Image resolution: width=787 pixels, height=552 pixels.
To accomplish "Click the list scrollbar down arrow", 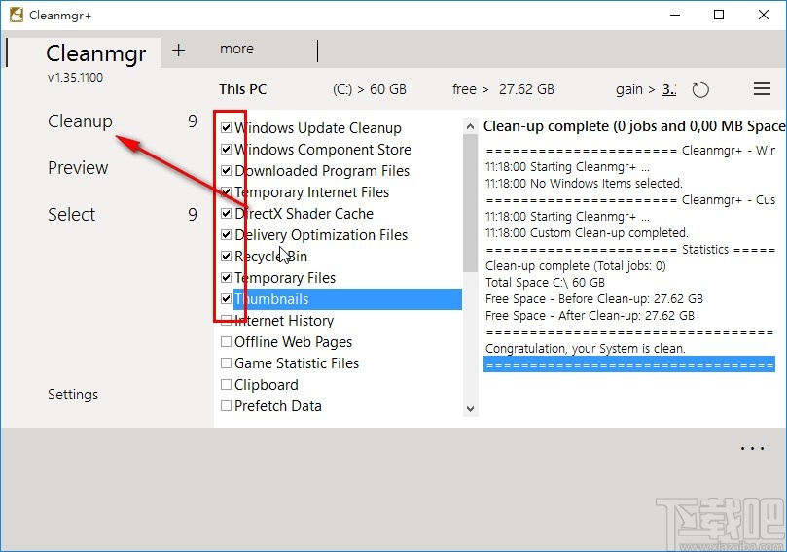I will coord(470,408).
